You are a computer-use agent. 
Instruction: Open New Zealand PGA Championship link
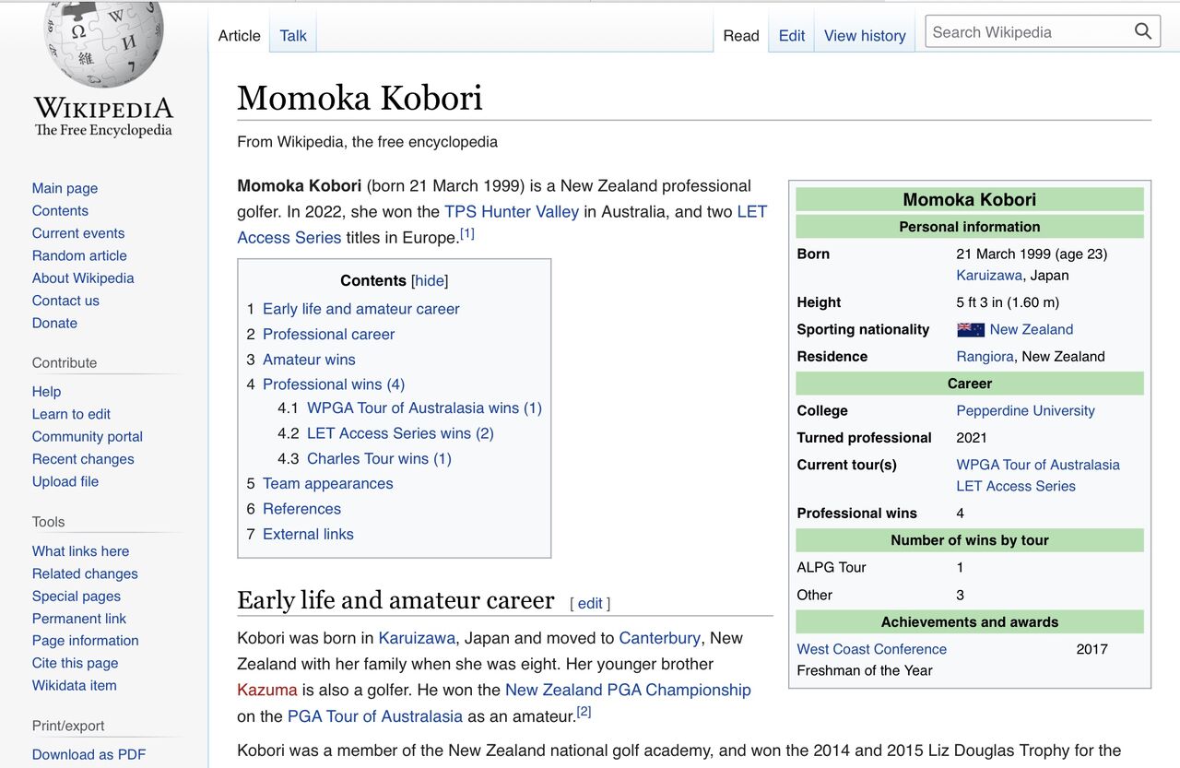(x=628, y=690)
